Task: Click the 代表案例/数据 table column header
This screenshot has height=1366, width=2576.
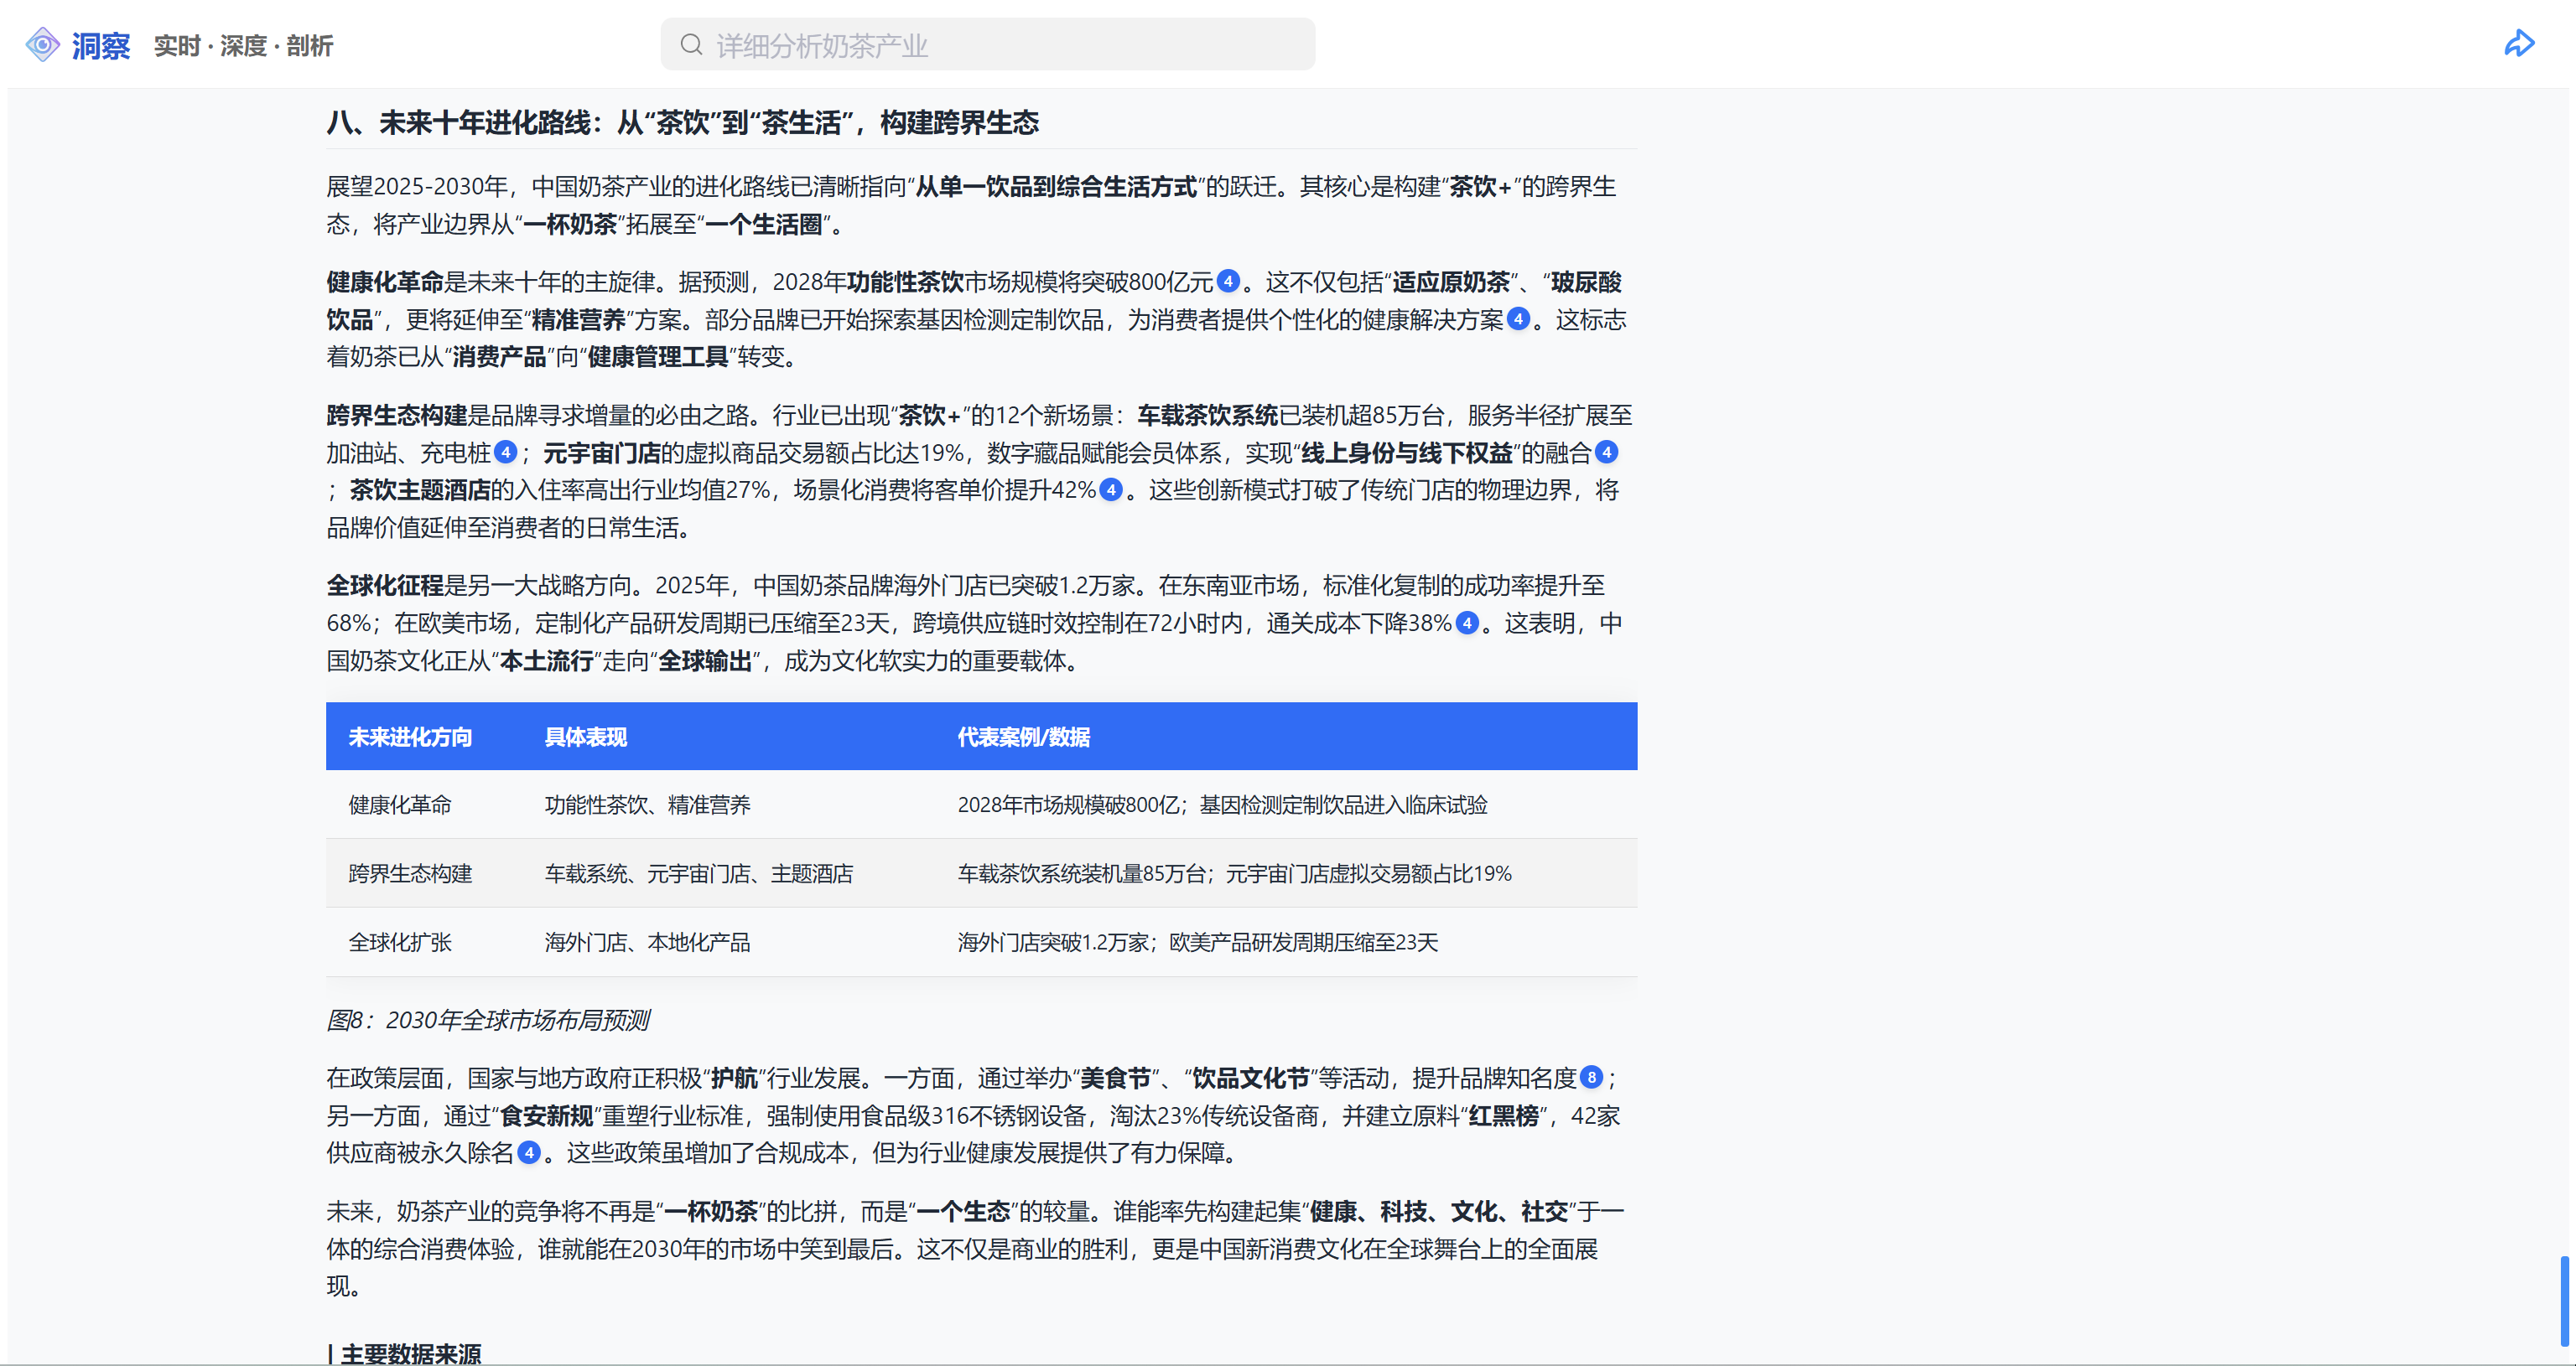Action: (x=1023, y=737)
